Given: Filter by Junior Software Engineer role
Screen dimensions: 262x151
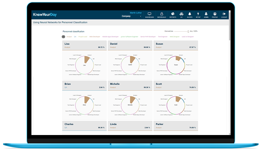Looking at the screenshot, I should click(x=130, y=37).
